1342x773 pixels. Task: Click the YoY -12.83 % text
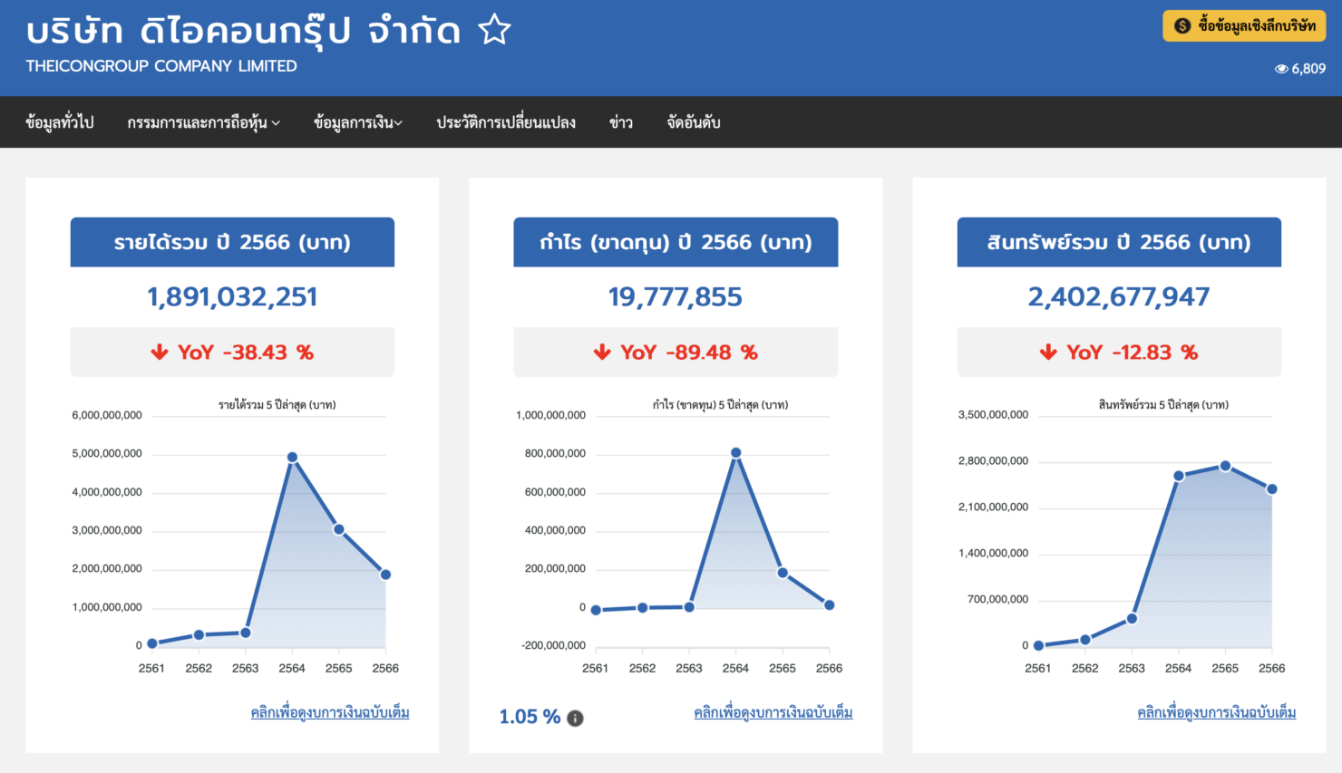[x=1133, y=353]
